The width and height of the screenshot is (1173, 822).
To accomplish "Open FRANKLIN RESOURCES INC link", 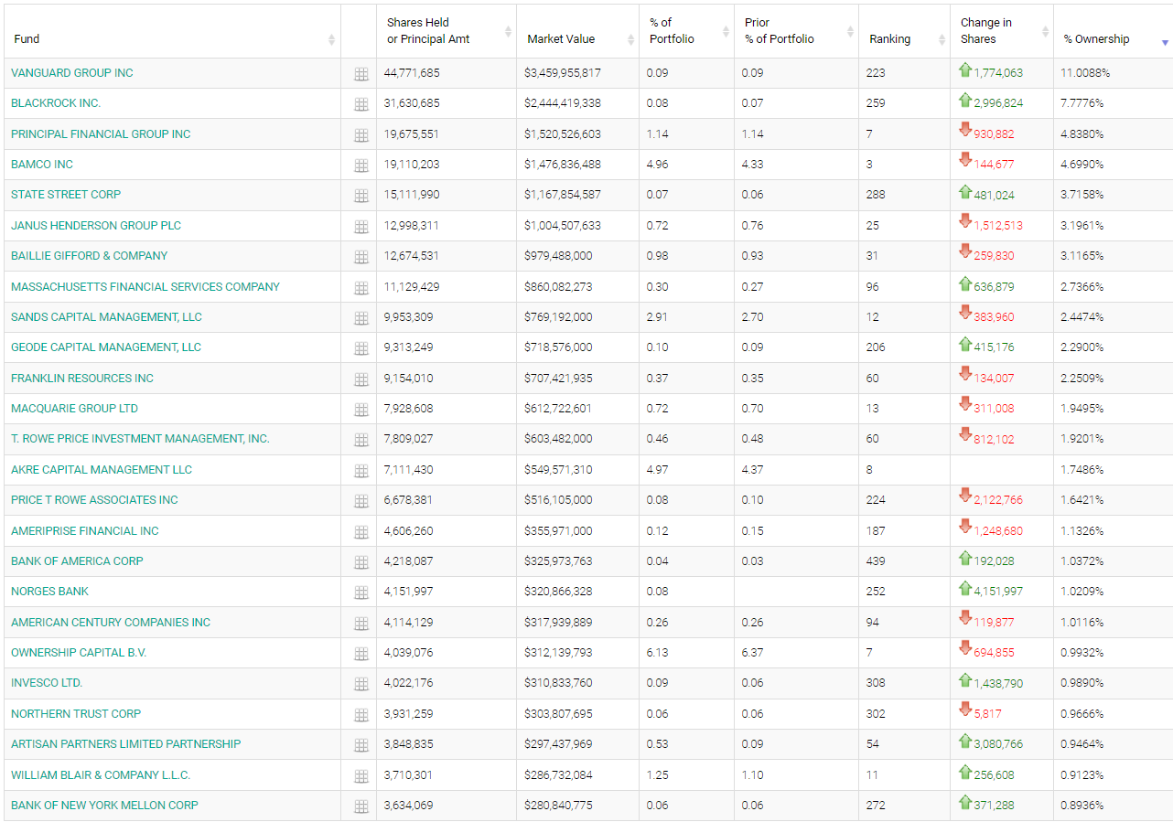I will [82, 379].
